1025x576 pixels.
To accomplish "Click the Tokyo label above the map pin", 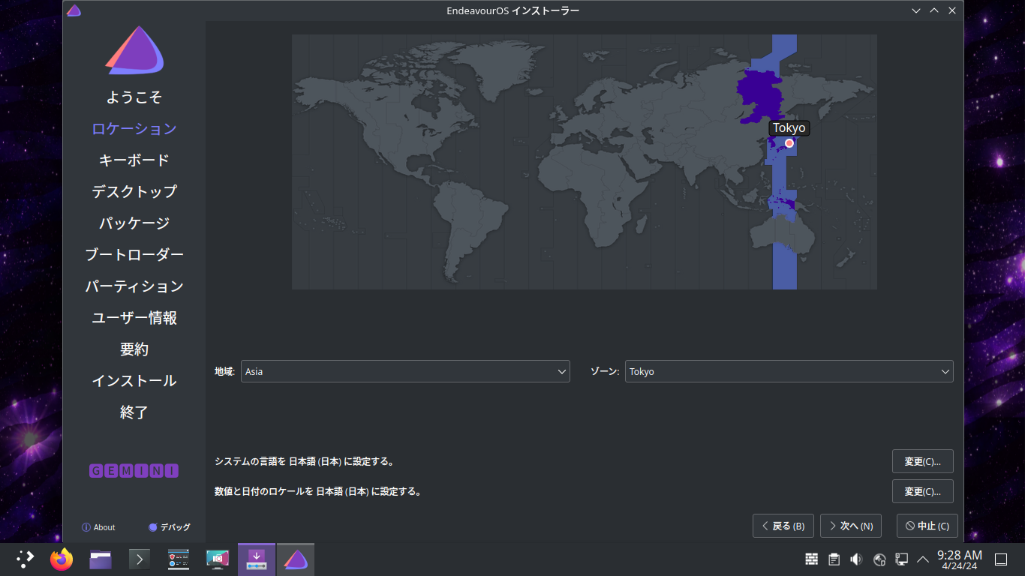I will 789,128.
